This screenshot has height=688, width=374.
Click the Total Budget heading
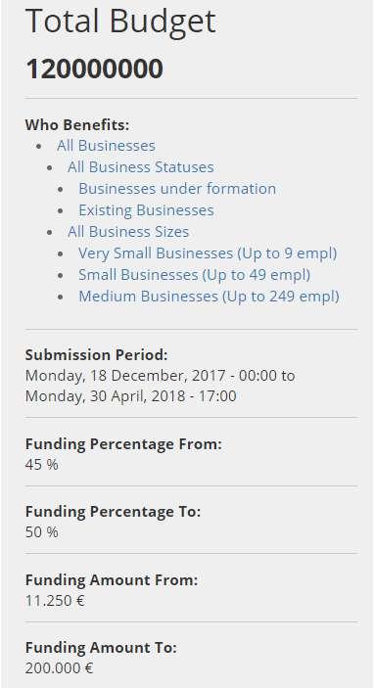tap(120, 22)
